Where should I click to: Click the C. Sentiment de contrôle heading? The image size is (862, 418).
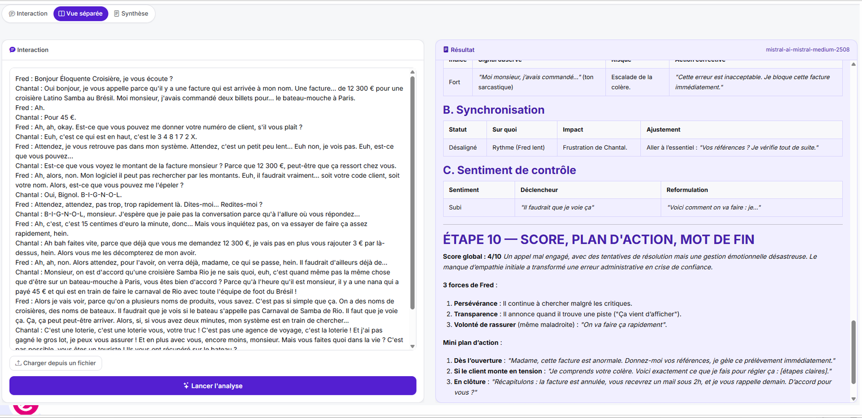(x=509, y=170)
